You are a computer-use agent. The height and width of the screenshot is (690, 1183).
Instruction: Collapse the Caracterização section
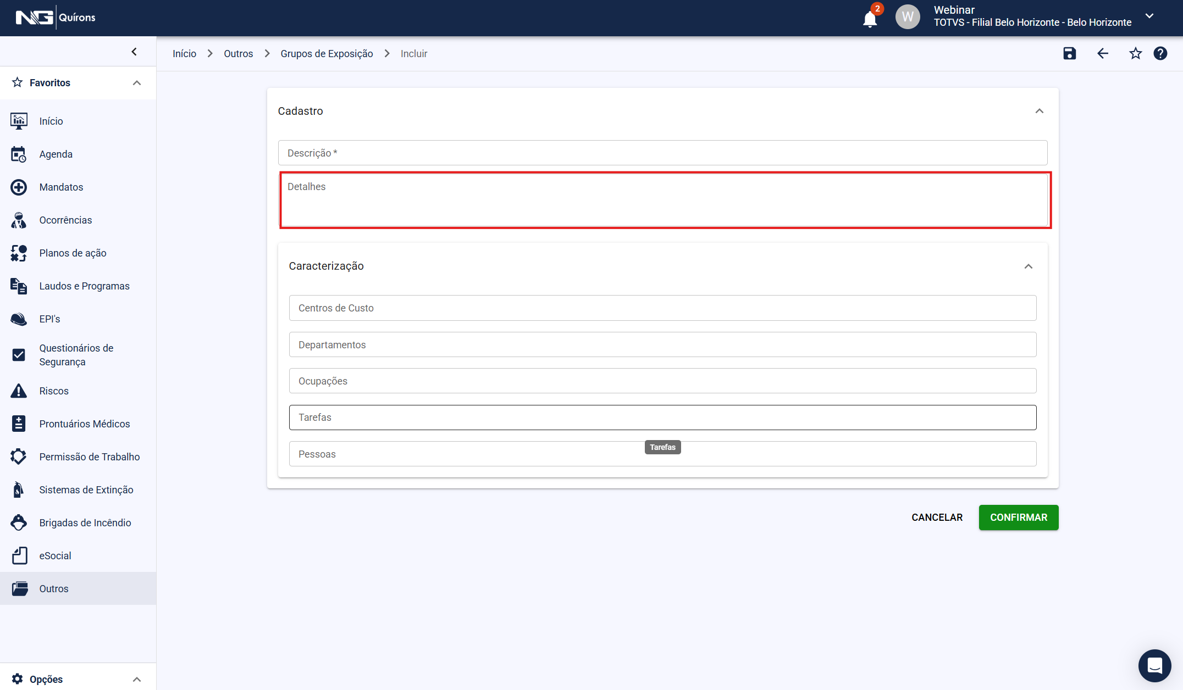pos(1028,266)
